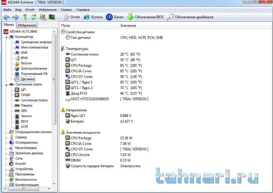The width and height of the screenshot is (273, 193).
Task: Select the Диод PCH row
Action: tap(103, 93)
